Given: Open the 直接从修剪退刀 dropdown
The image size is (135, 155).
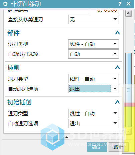Looking at the screenshot, I should (94, 19).
